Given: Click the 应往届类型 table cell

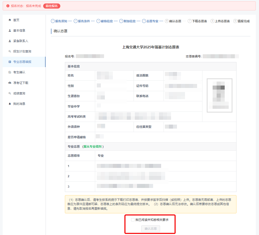Looking at the screenshot, I should [x=149, y=127].
